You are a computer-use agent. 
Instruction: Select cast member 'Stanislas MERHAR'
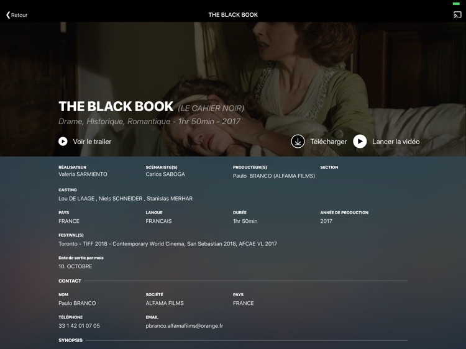coord(170,199)
